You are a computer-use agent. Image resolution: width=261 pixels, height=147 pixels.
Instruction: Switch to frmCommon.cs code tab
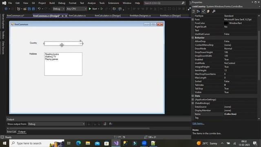click(15, 16)
